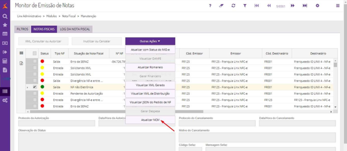Click the 5/6561 record counter
Image resolution: width=347 pixels, height=151 pixels.
(x=280, y=6)
